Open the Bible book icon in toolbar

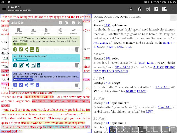tap(156, 9)
